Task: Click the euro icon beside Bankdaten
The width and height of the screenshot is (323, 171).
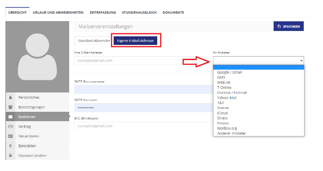Action: tap(10, 146)
